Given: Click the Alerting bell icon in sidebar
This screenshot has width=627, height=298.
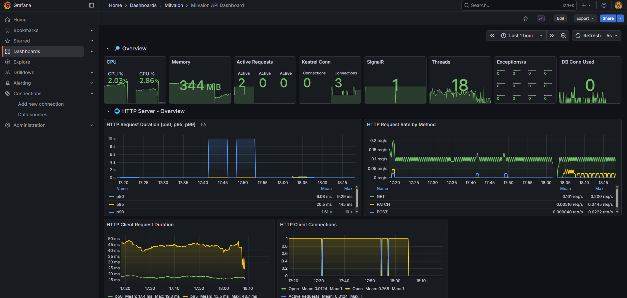Looking at the screenshot, I should [8, 83].
